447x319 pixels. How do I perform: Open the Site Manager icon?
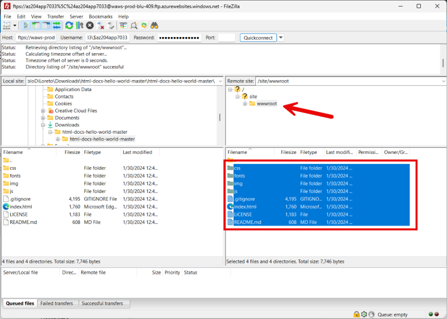(7, 26)
